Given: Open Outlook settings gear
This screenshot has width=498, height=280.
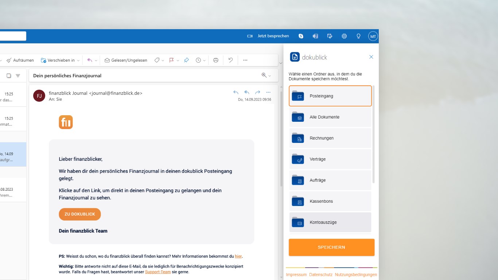Looking at the screenshot, I should [x=344, y=36].
